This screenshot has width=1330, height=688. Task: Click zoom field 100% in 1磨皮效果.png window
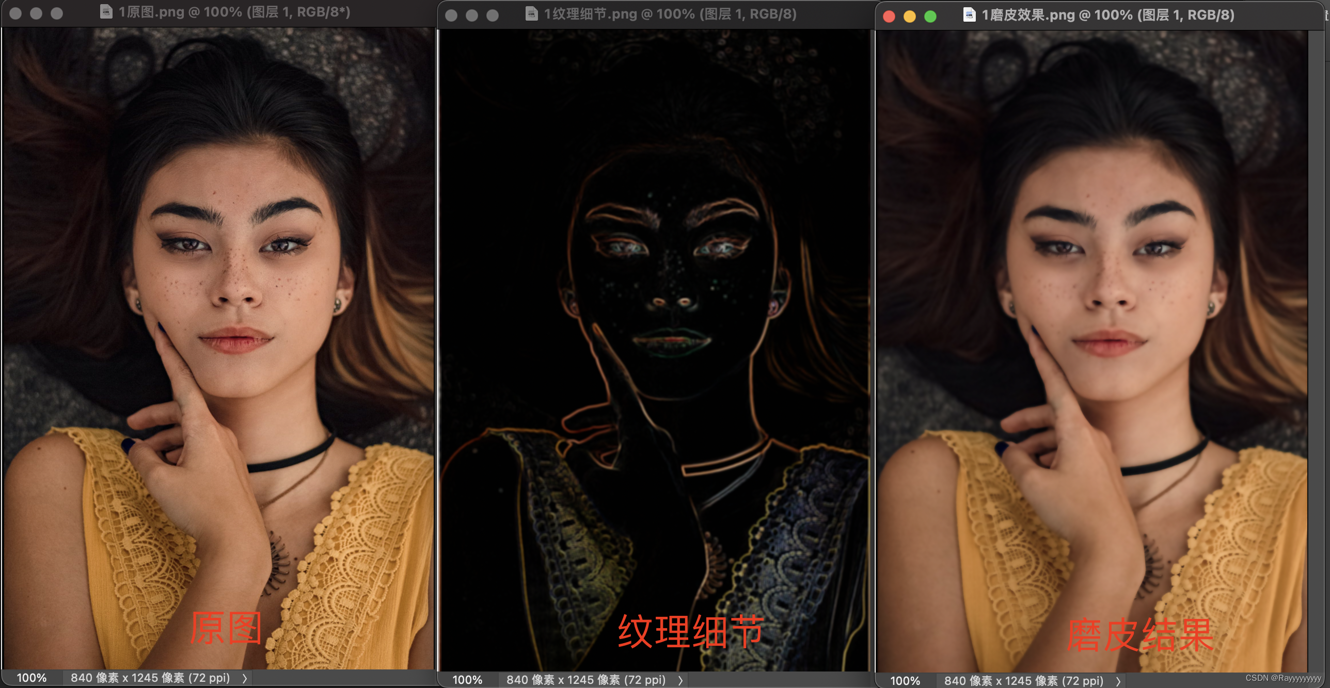click(905, 681)
